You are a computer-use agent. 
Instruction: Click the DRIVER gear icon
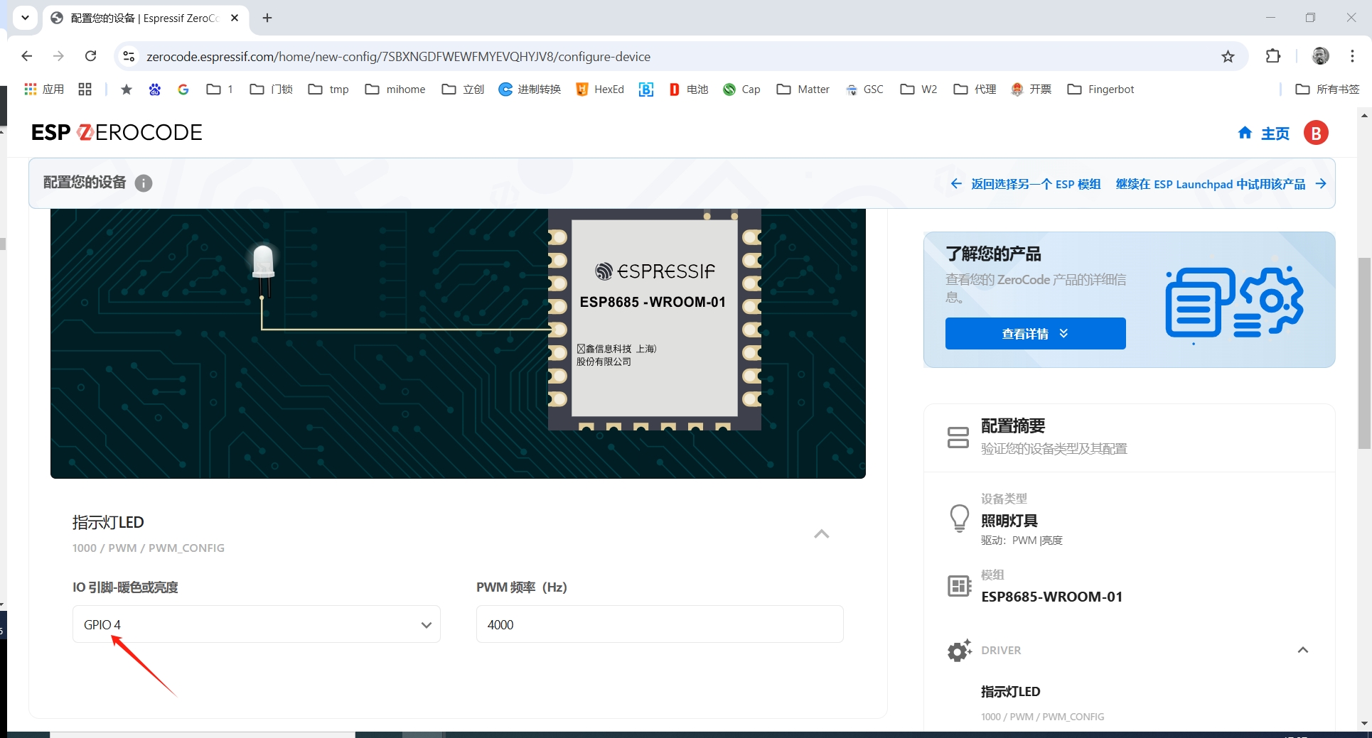(959, 650)
